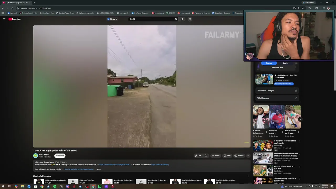Open the Facebook bookmark
Viewport: 336px width, 189px height.
coord(12,13)
